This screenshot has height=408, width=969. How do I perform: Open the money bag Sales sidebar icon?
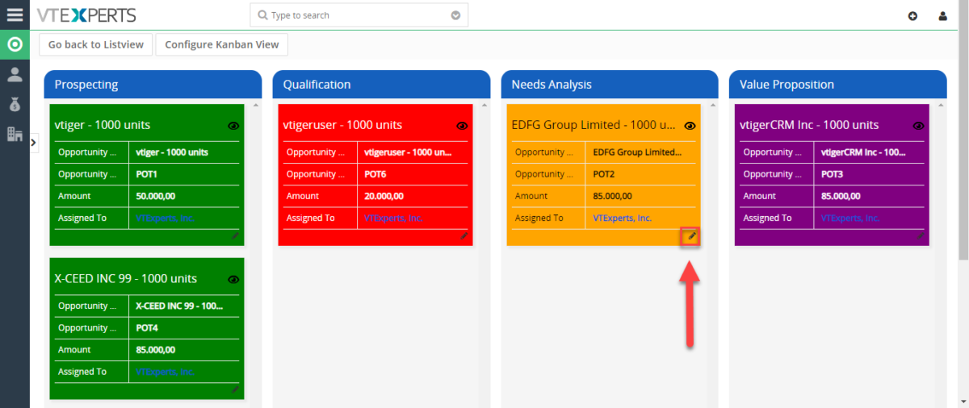pos(15,104)
